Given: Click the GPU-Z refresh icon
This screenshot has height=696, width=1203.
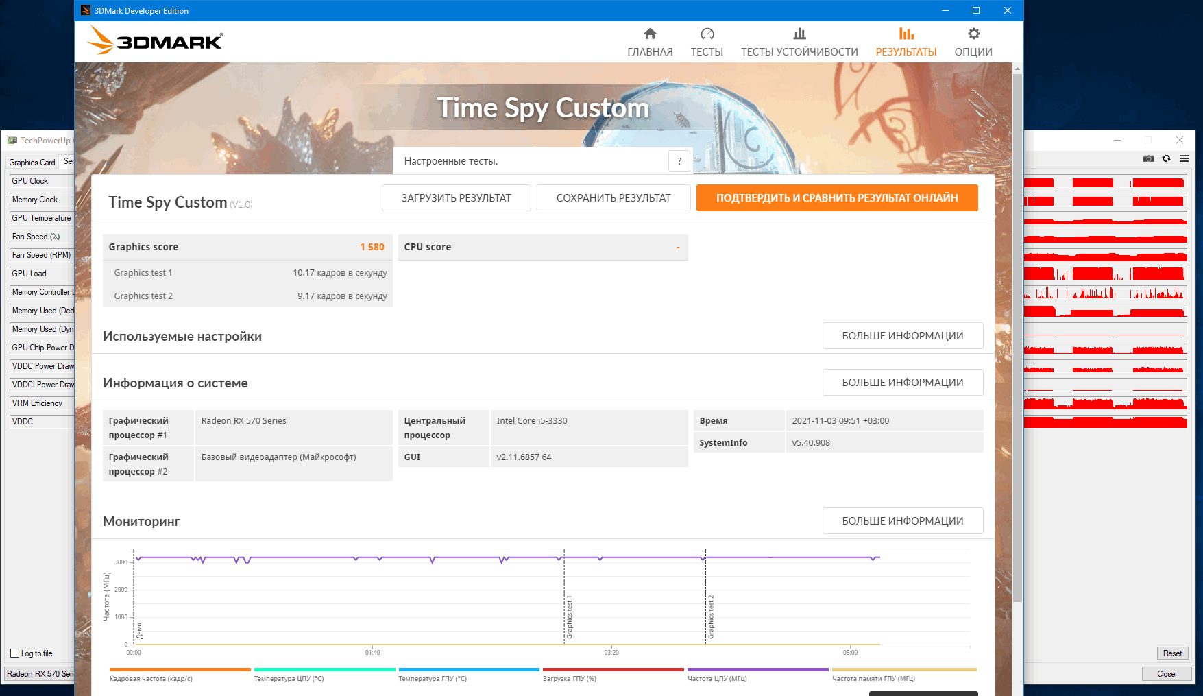Looking at the screenshot, I should [x=1166, y=158].
